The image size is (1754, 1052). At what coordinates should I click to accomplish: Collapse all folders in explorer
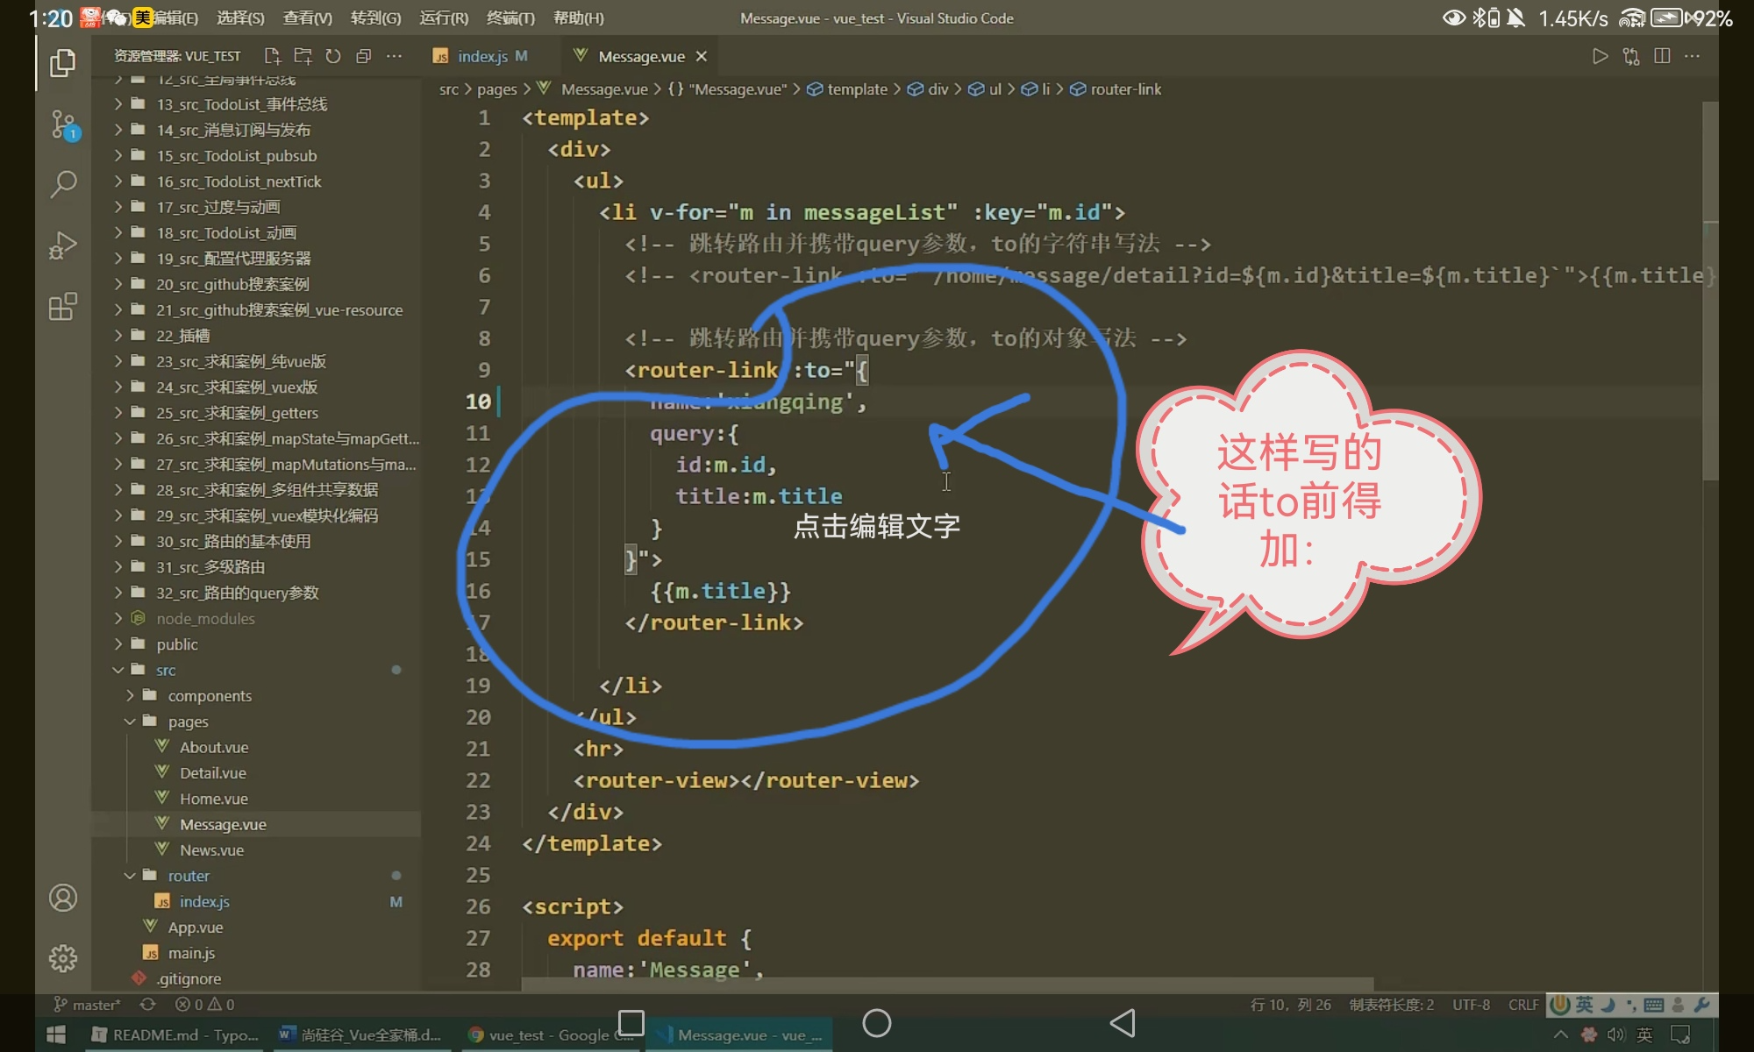click(x=364, y=56)
